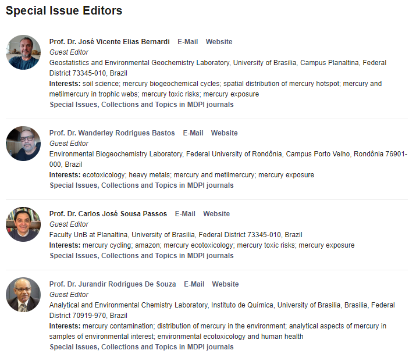This screenshot has width=409, height=354.
Task: Click the name Prof. Dr. José Vicente Elias Bernardi
Action: (x=109, y=42)
